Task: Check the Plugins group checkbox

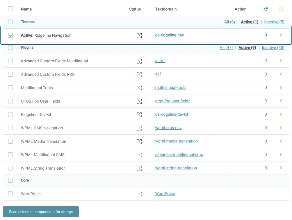Action: point(10,47)
